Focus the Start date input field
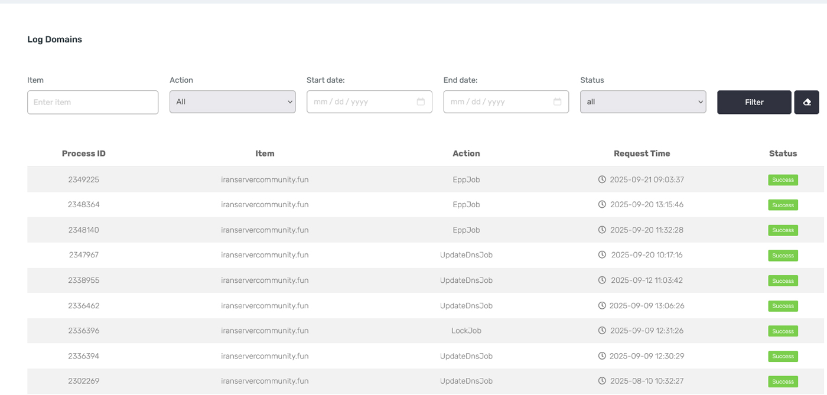 point(360,102)
